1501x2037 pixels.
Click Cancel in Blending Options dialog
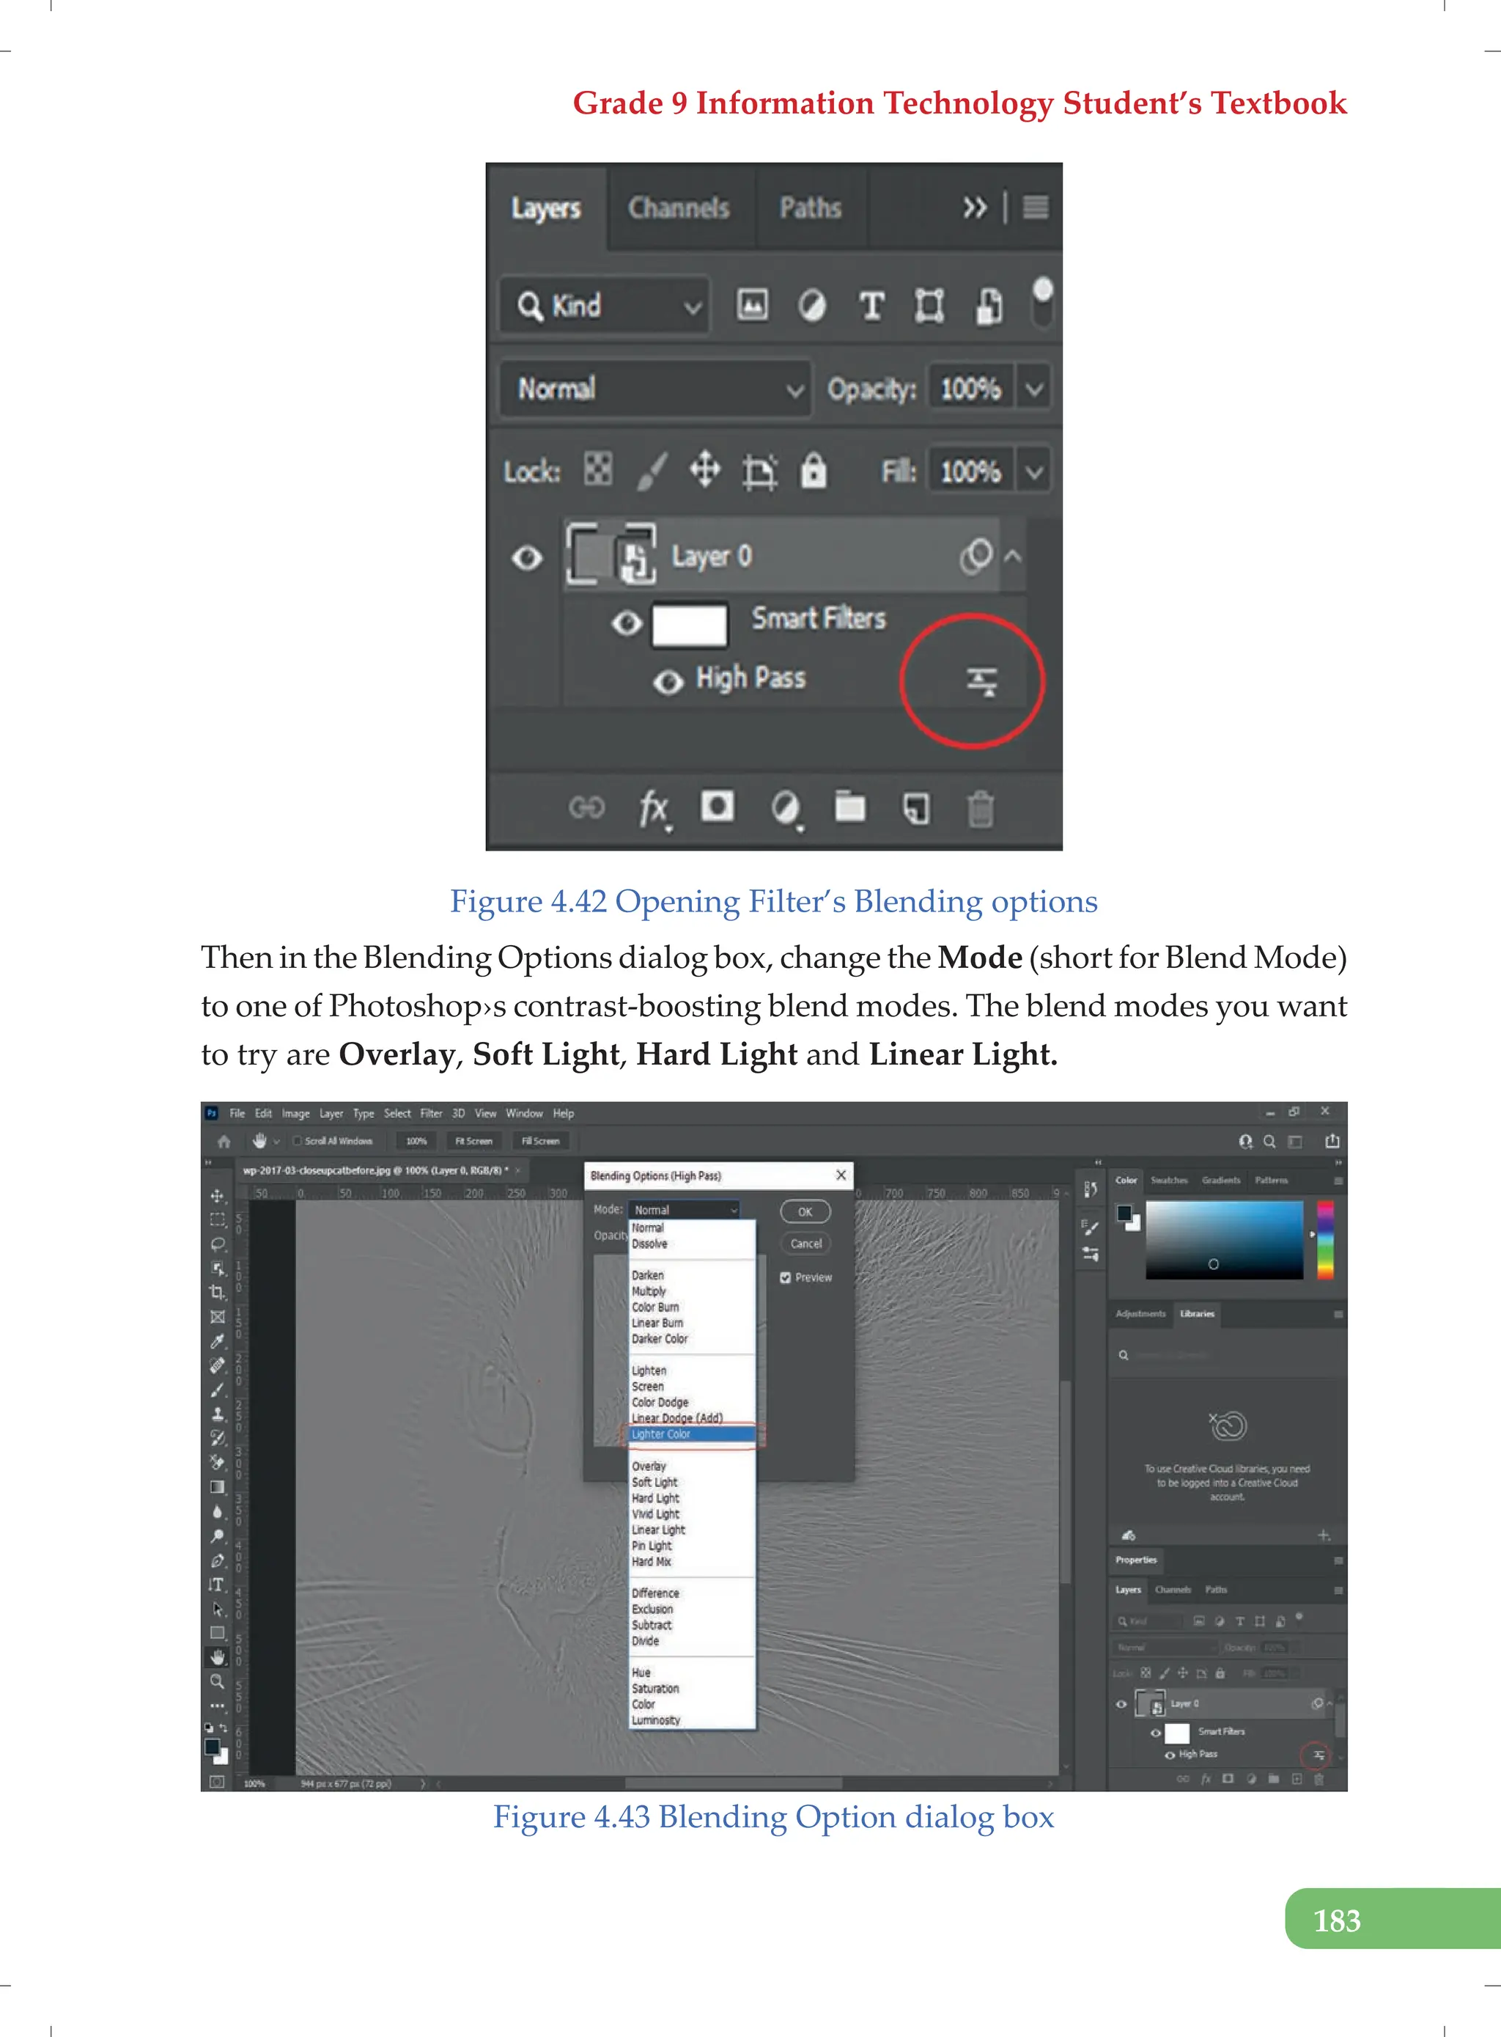(x=805, y=1244)
